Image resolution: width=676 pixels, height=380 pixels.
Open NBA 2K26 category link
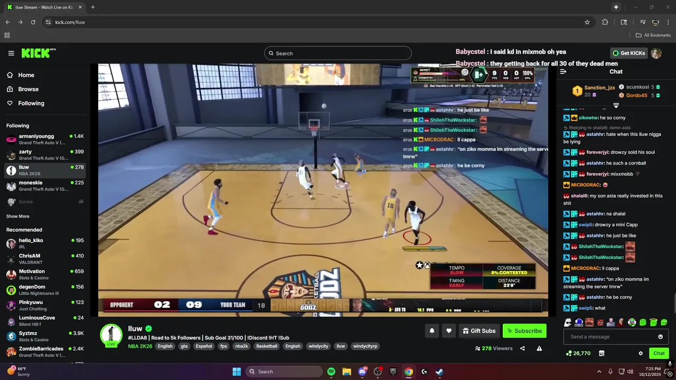click(x=140, y=346)
